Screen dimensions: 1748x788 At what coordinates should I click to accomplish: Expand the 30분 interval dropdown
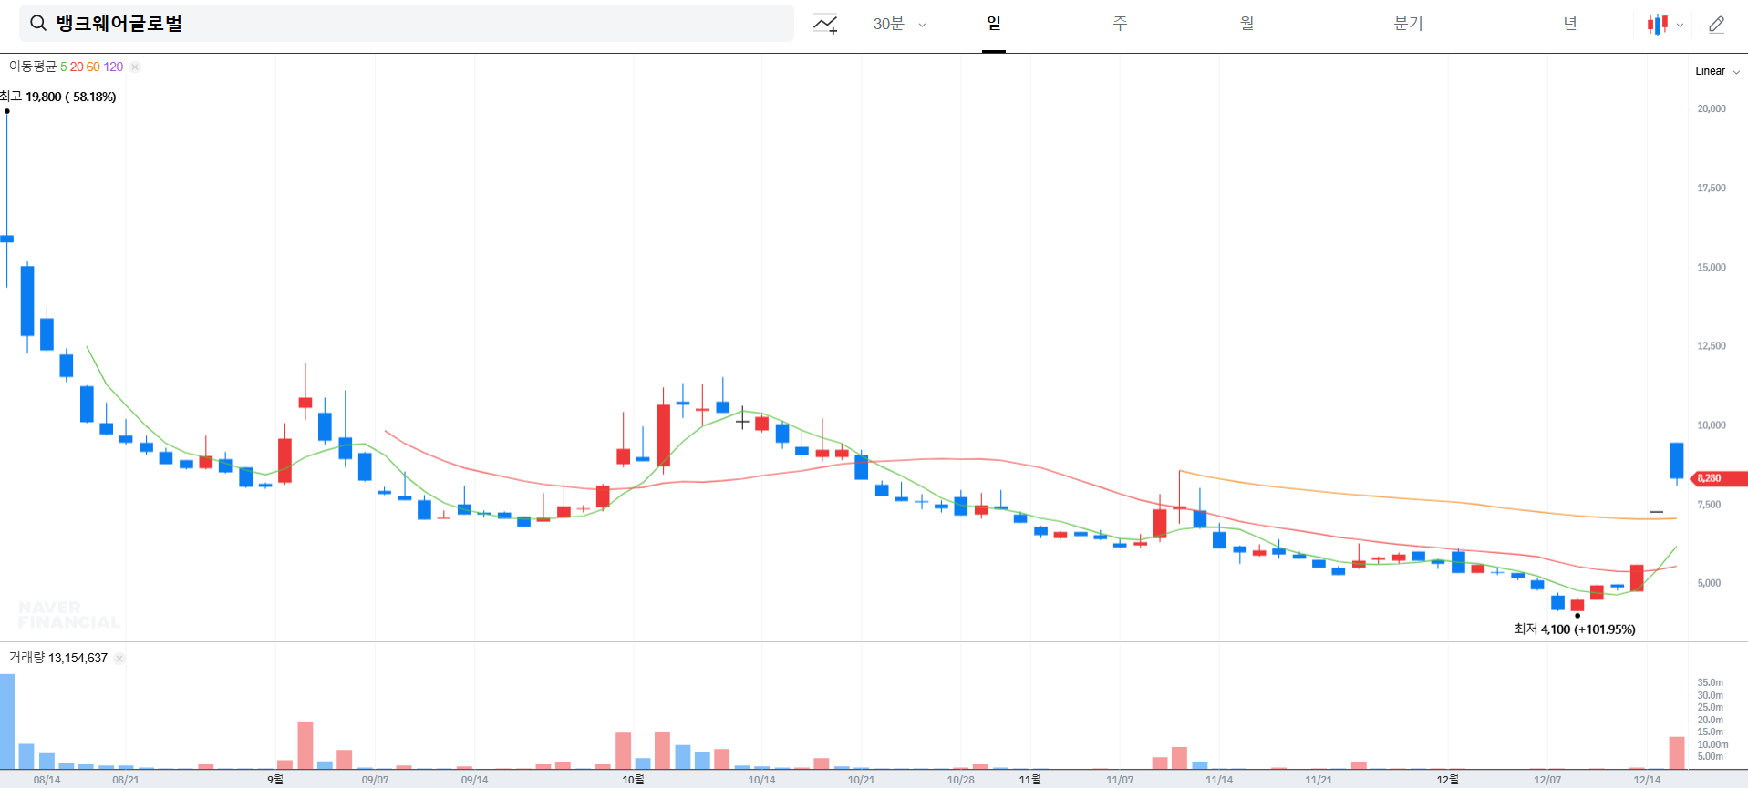pyautogui.click(x=899, y=25)
